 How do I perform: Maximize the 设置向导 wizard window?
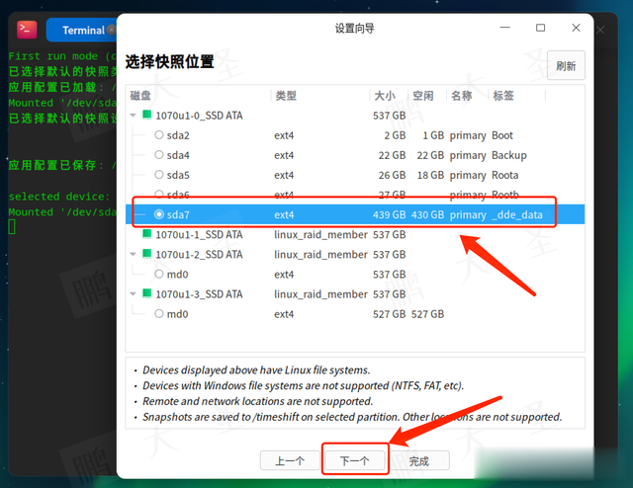(540, 28)
